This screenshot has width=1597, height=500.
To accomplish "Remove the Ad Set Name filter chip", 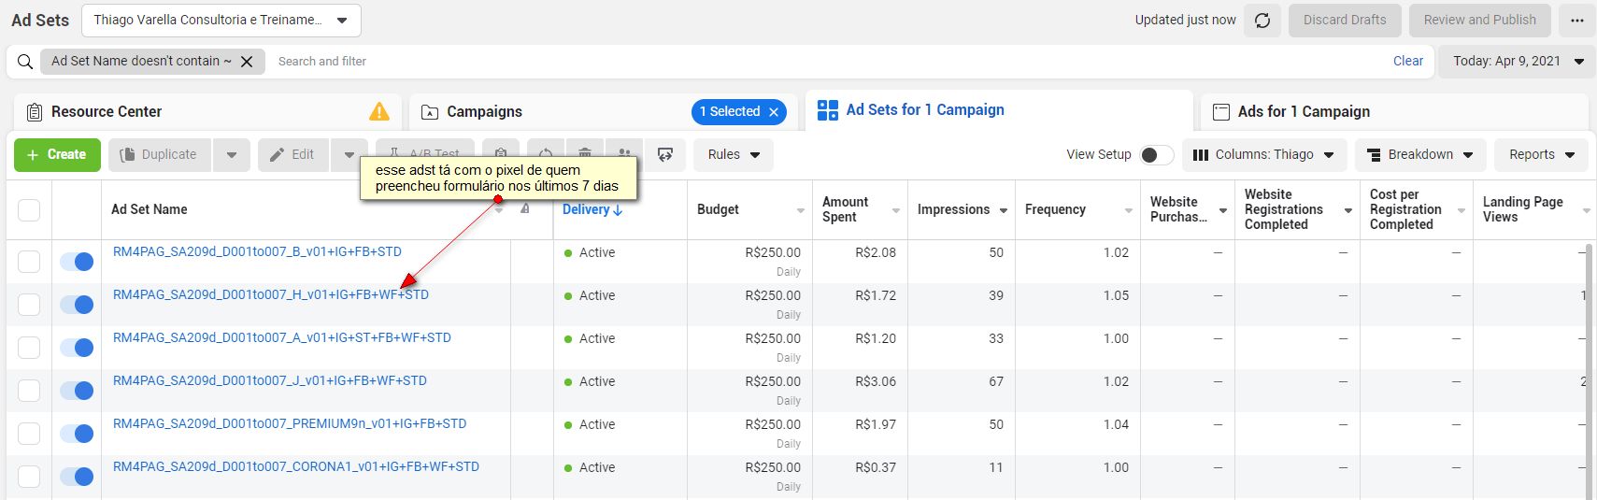I will (x=247, y=62).
